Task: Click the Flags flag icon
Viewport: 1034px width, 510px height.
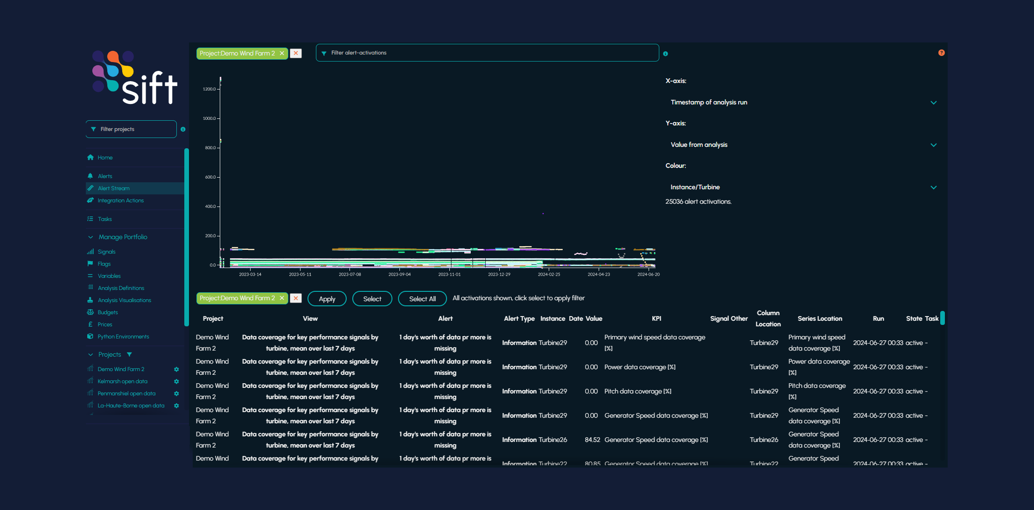Action: [91, 264]
